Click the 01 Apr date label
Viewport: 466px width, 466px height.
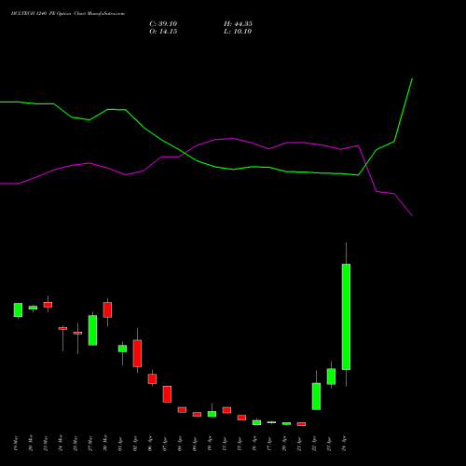[x=120, y=444]
